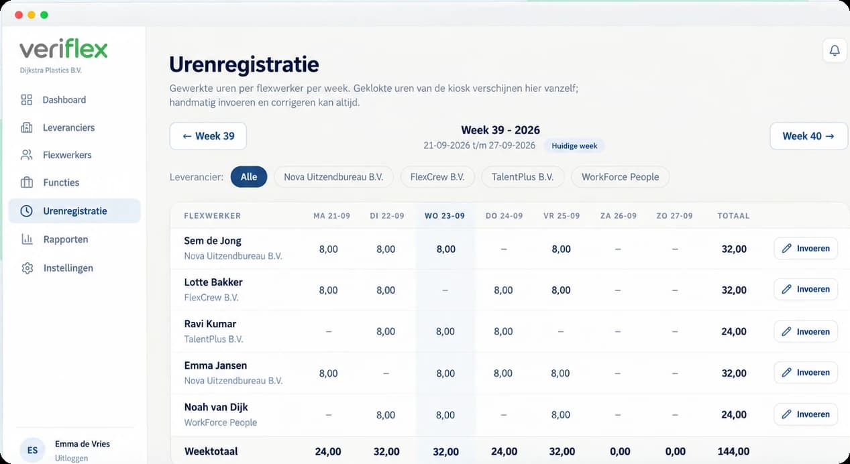Click Sem de Jong's Wednesday 8,00 cell
850x464 pixels.
[445, 249]
